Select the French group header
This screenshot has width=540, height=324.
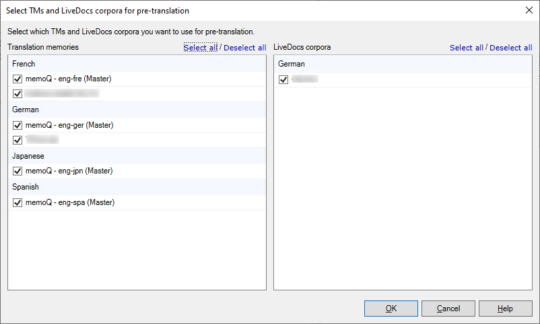tap(24, 64)
